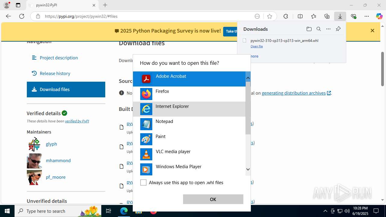386x217 pixels.
Task: Choose Firefox to open the file
Action: click(x=189, y=94)
